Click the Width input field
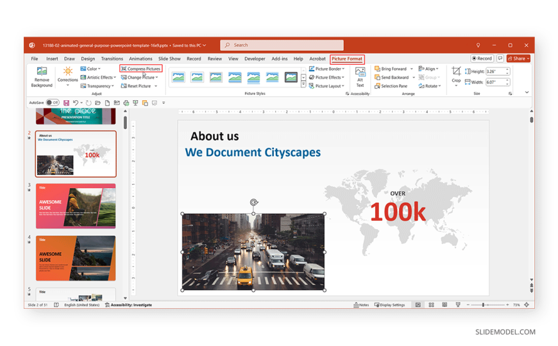558x346 pixels. tap(498, 82)
